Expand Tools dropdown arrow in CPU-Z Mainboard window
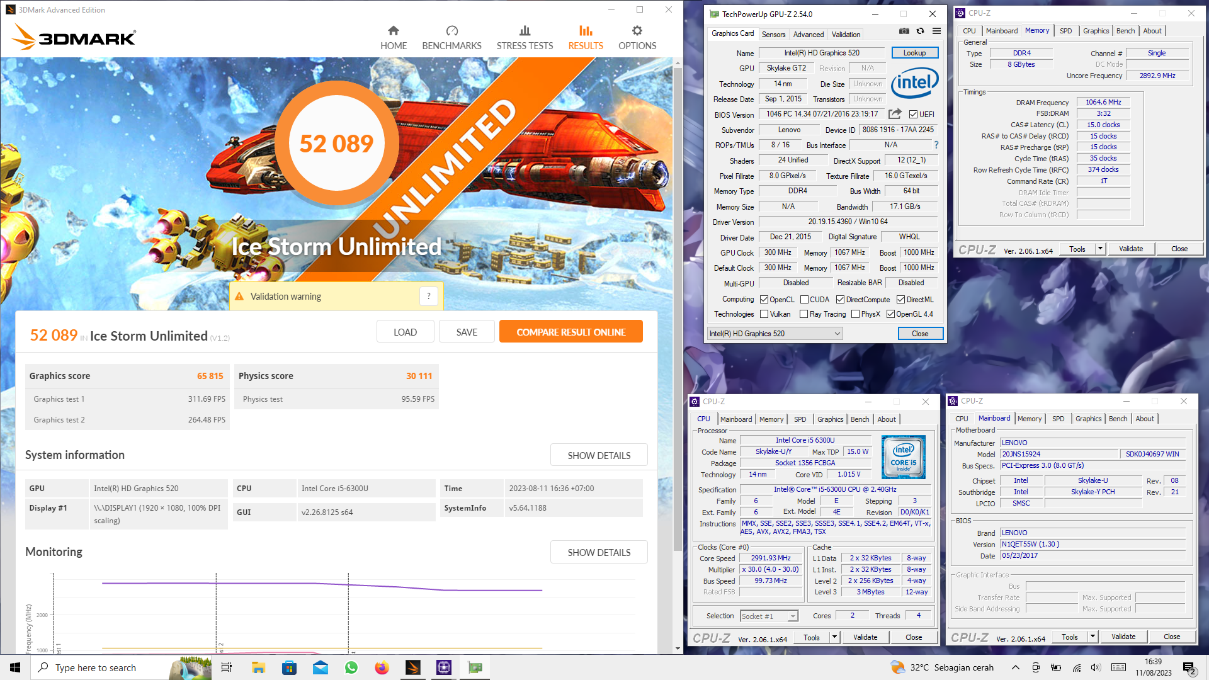The image size is (1209, 680). coord(1093,637)
